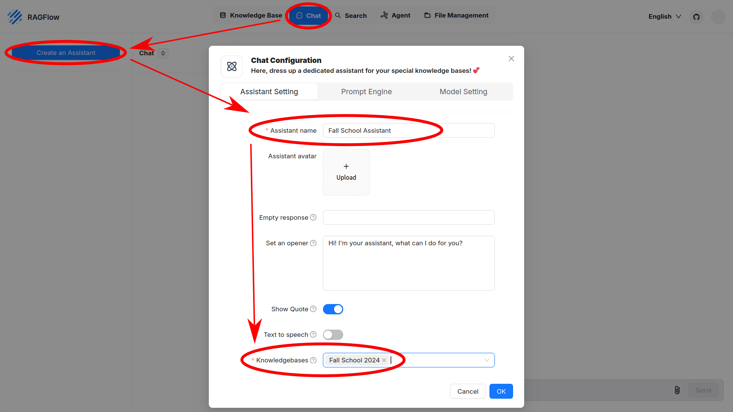Expand the Knowledgebases selection dropdown
Viewport: 733px width, 412px height.
click(486, 360)
